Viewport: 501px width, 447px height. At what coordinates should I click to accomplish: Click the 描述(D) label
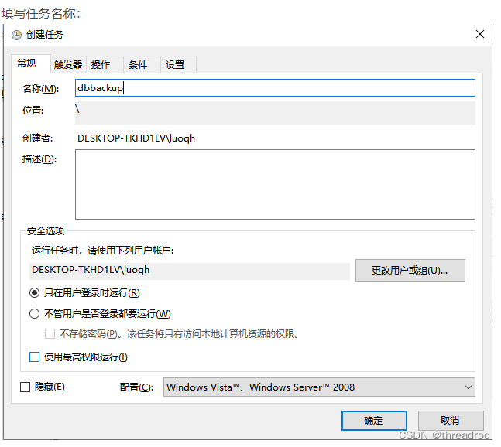[39, 159]
